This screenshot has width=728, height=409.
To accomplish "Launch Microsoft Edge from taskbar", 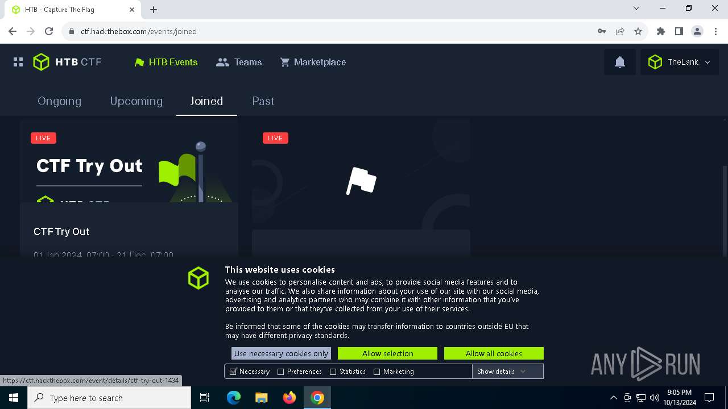I will pyautogui.click(x=234, y=398).
